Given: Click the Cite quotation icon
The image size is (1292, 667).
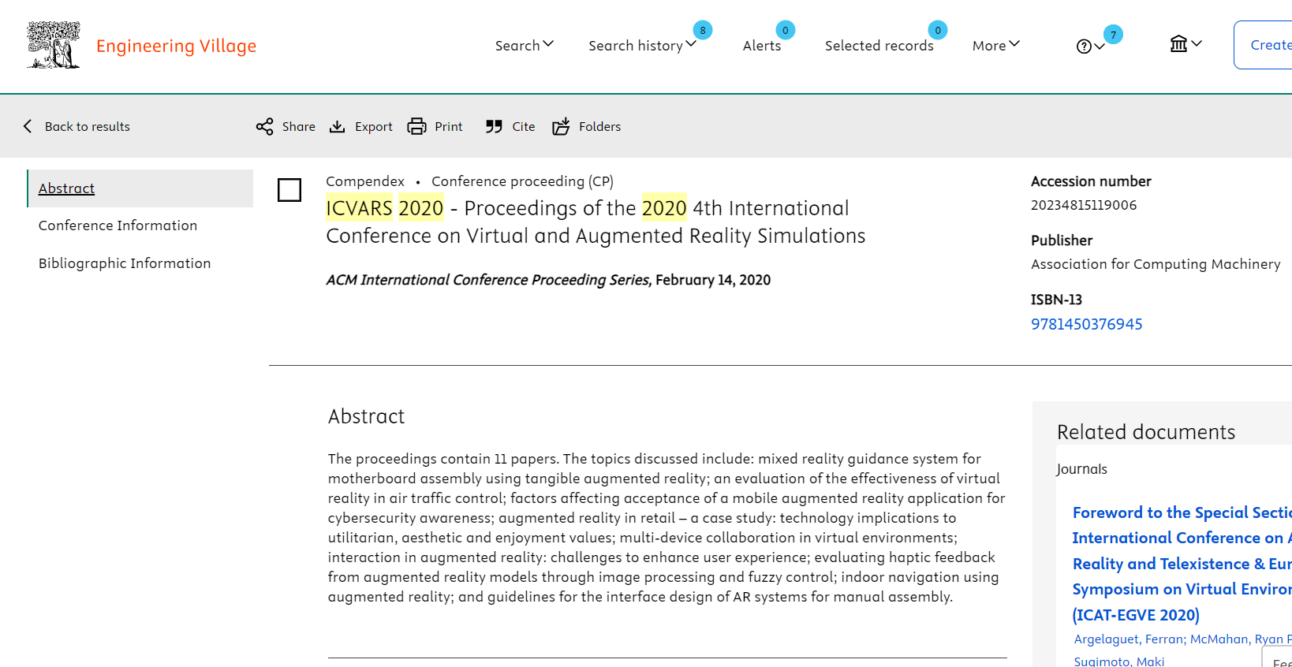Looking at the screenshot, I should pyautogui.click(x=494, y=126).
